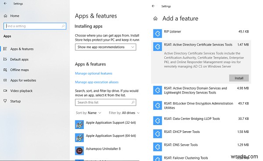
Task: Select Apps for websites in the sidebar
Action: [x=23, y=80]
